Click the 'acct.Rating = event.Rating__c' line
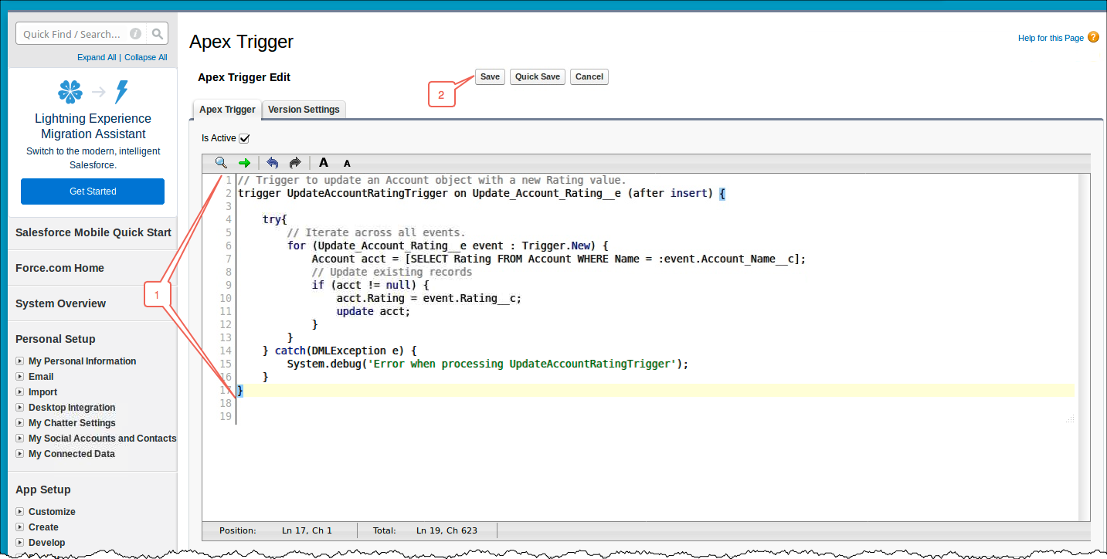Viewport: 1107px width, 559px height. 429,298
